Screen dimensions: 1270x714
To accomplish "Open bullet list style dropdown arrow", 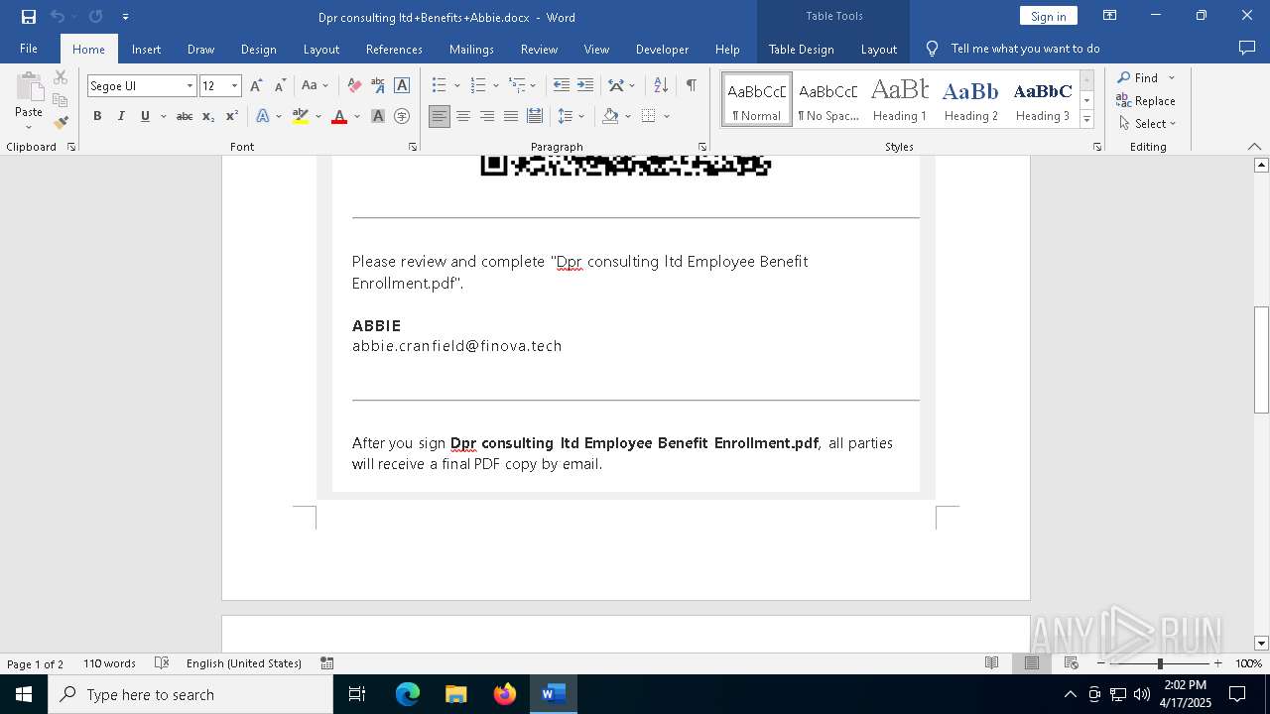I will pos(456,85).
